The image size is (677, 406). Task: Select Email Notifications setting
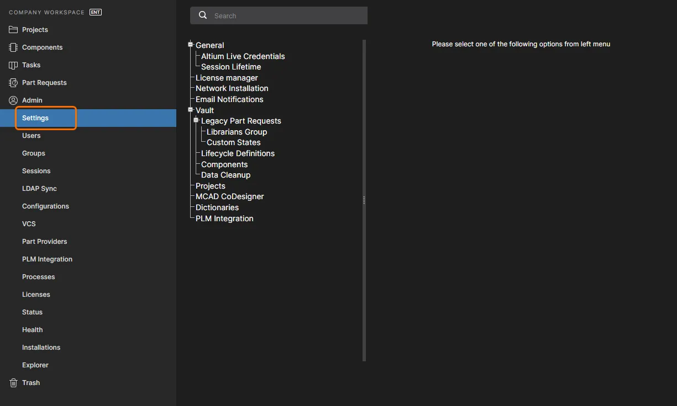click(x=229, y=99)
